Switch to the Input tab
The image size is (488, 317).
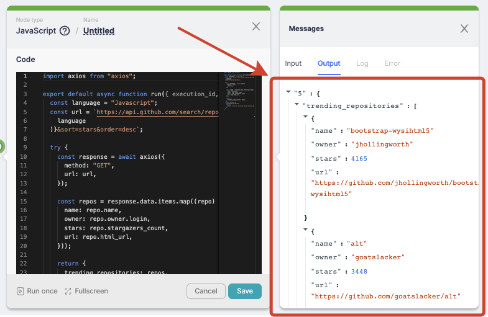pyautogui.click(x=293, y=63)
